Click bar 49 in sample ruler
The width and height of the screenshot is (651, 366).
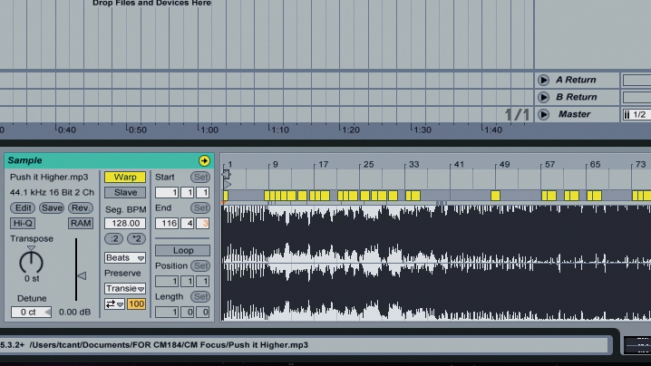504,164
